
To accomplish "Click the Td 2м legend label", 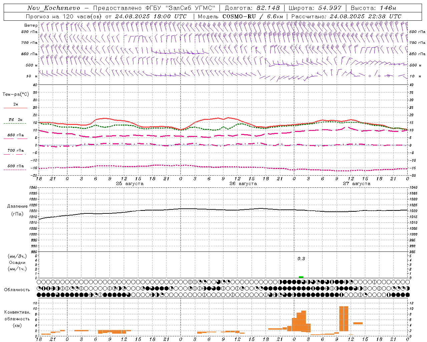I will [x=15, y=120].
